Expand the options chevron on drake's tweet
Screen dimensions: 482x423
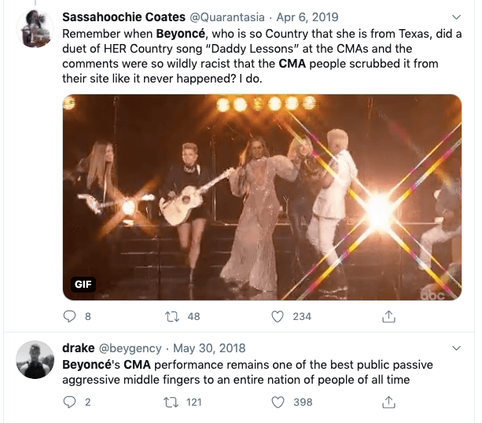point(458,348)
